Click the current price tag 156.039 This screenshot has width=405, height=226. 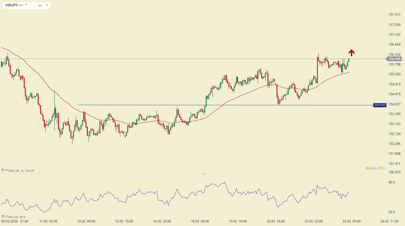(394, 59)
